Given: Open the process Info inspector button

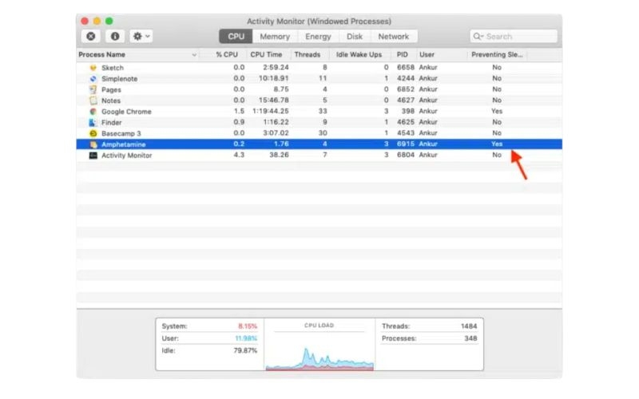Looking at the screenshot, I should point(115,36).
